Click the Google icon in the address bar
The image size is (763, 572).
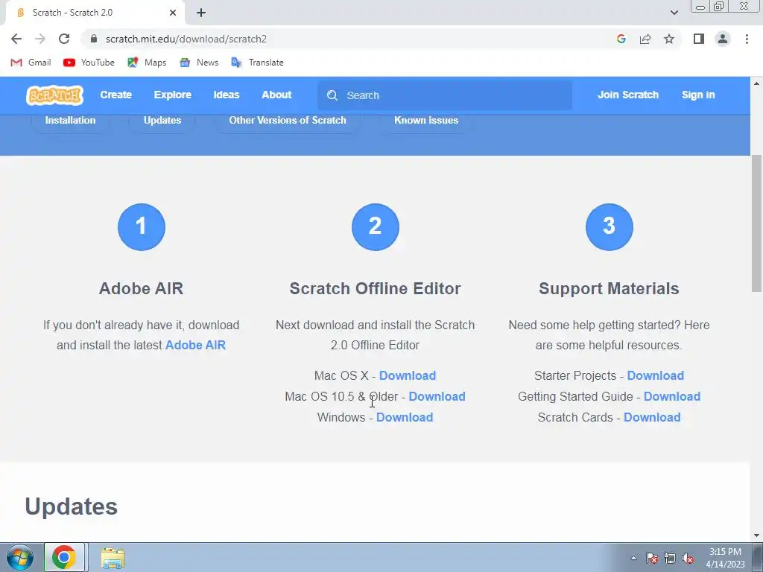click(621, 39)
